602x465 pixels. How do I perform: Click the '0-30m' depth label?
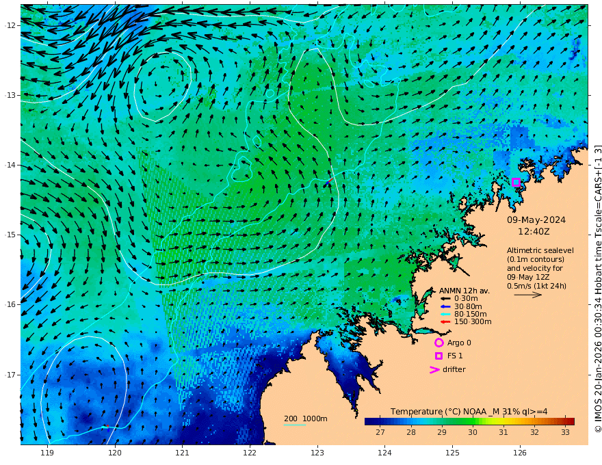(x=466, y=299)
